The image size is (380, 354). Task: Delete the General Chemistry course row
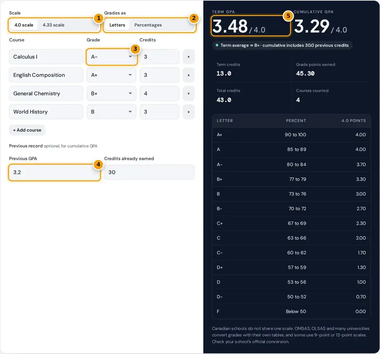[x=189, y=94]
